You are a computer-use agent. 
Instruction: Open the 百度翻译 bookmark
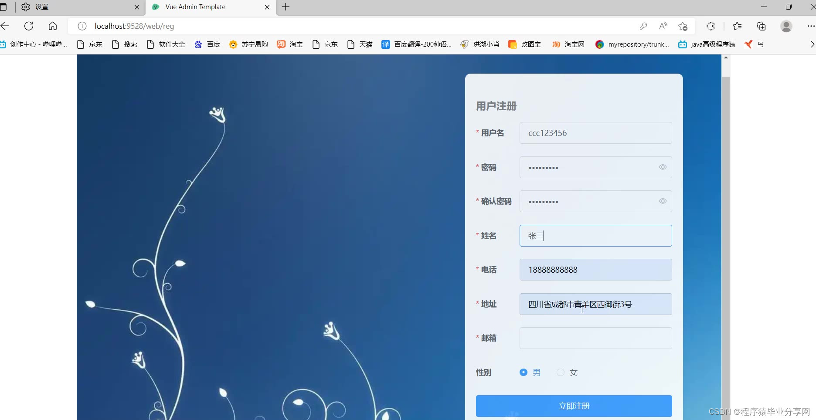417,44
